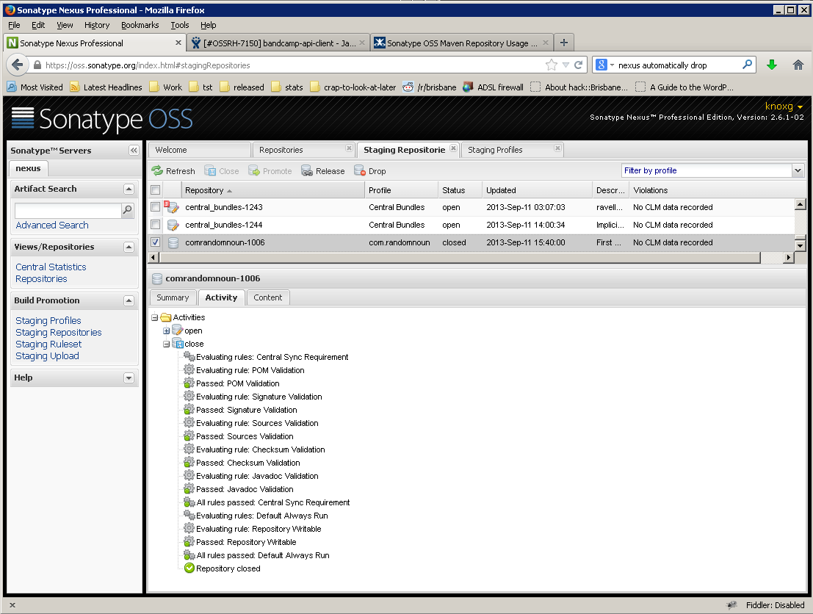Screen dimensions: 813x614
Task: Expand the Help panel
Action: point(129,378)
